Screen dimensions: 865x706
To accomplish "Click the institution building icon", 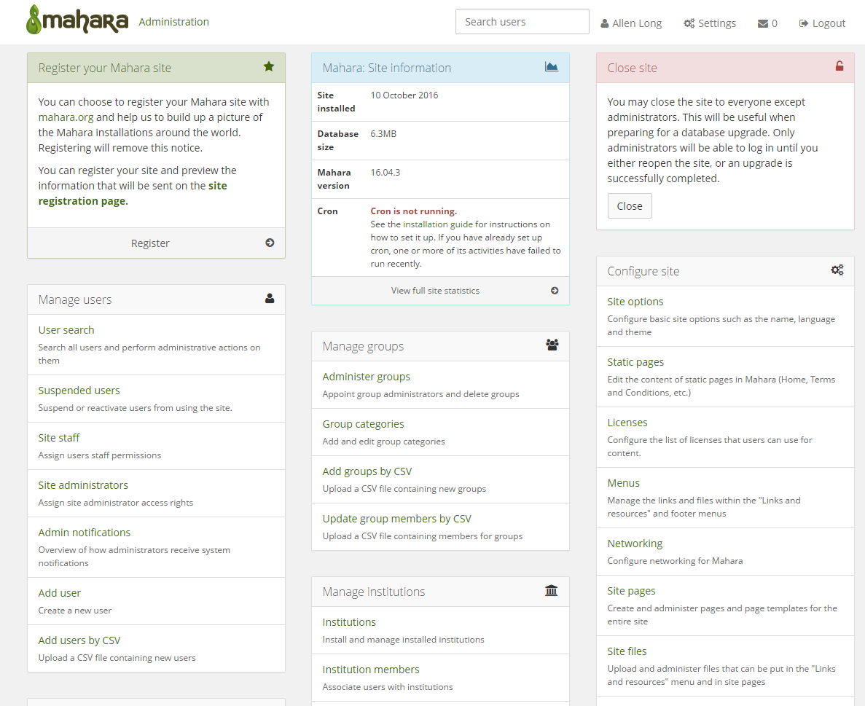I will point(552,591).
